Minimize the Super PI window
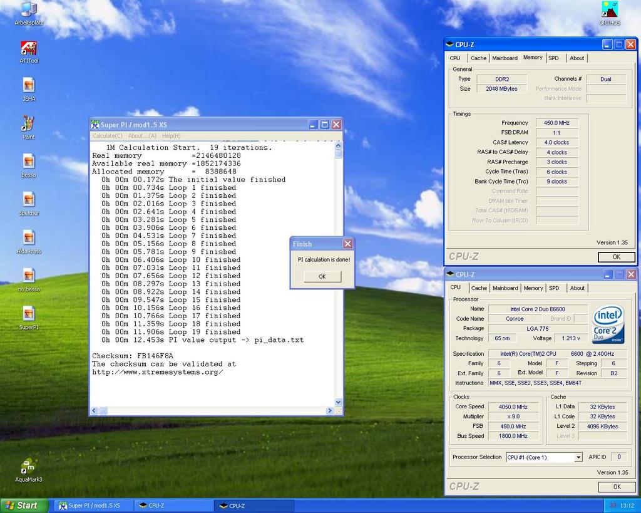641x513 pixels. pos(313,125)
